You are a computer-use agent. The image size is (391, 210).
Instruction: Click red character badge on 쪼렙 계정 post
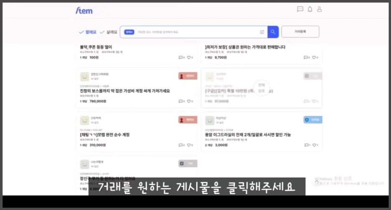point(188,120)
